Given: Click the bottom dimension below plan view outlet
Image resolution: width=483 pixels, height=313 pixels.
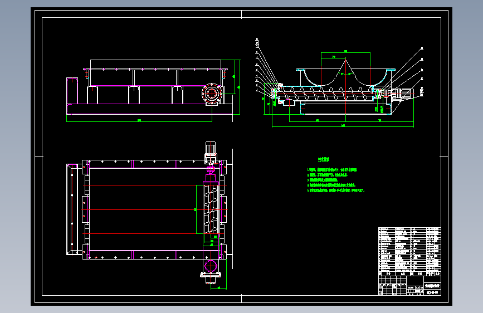Looking at the screenshot, I should click(x=219, y=288).
